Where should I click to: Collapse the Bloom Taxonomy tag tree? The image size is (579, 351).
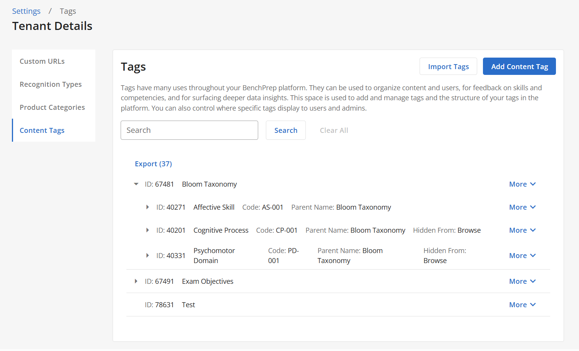point(136,184)
